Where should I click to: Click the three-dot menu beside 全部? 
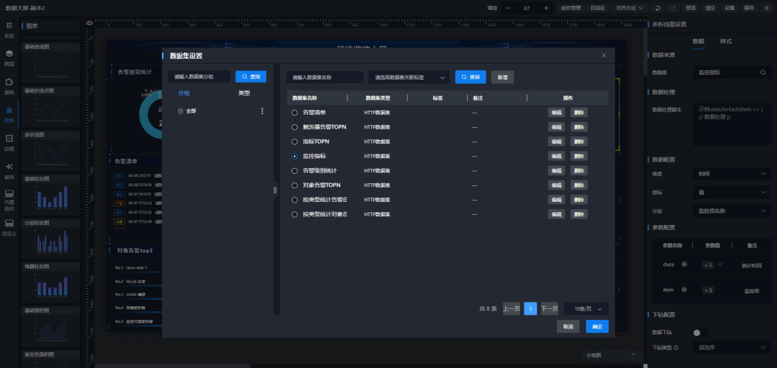coord(262,111)
